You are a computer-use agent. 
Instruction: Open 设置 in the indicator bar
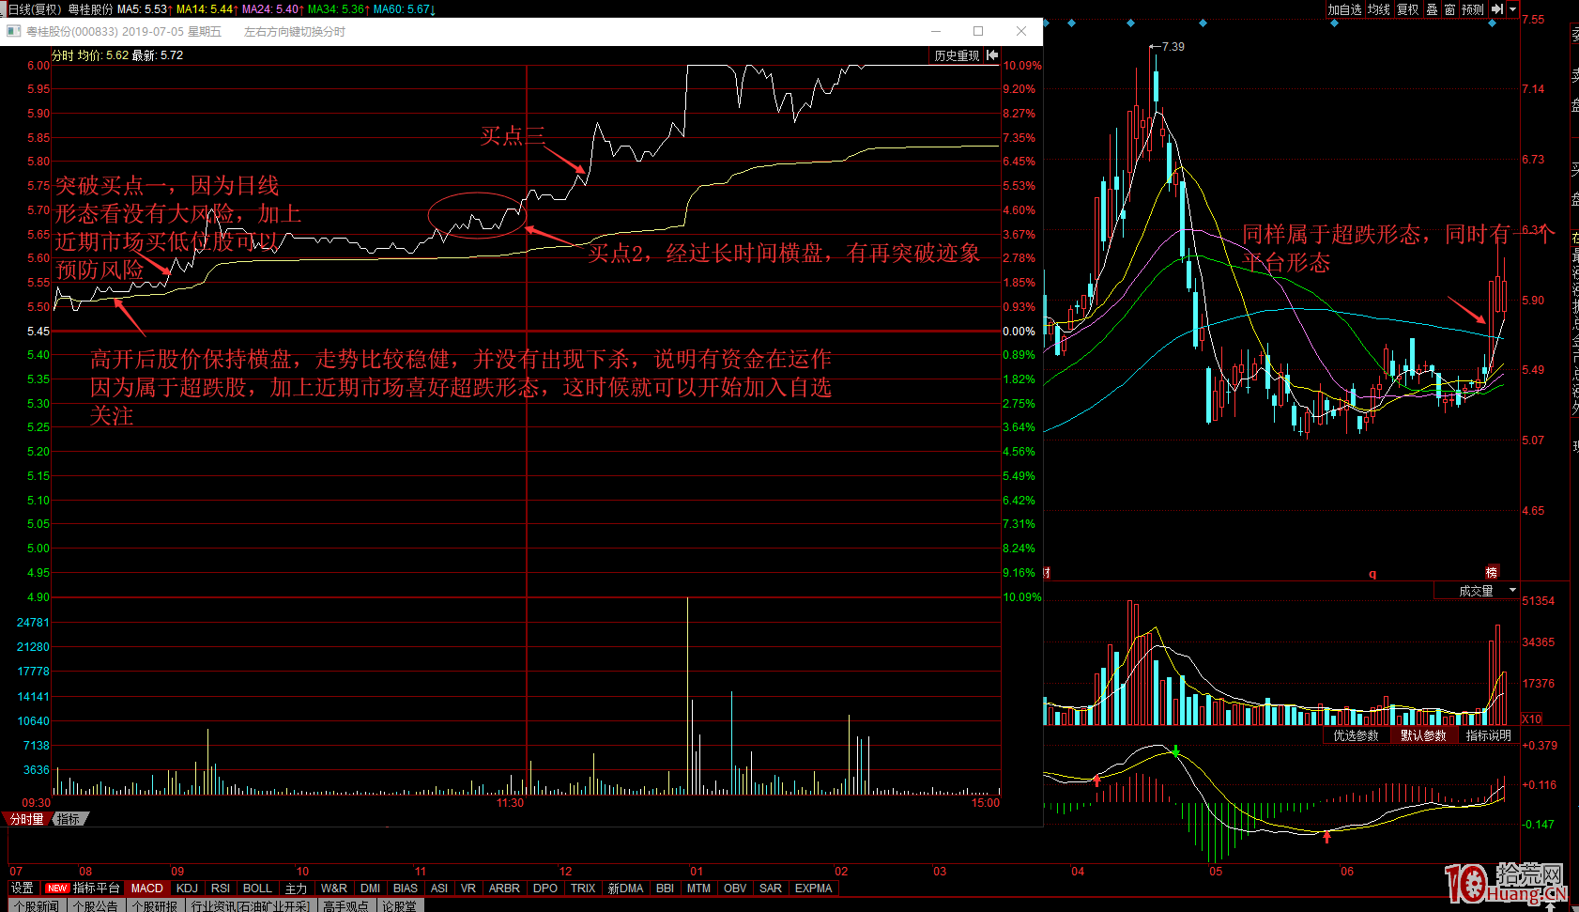pyautogui.click(x=23, y=888)
